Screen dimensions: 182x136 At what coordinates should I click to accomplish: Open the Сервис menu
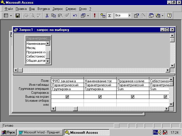point(71,9)
